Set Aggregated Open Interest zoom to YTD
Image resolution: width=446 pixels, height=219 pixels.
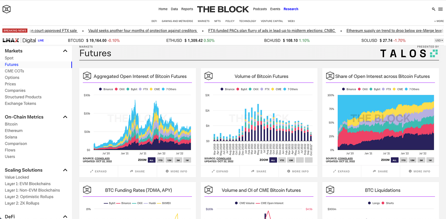click(160, 160)
